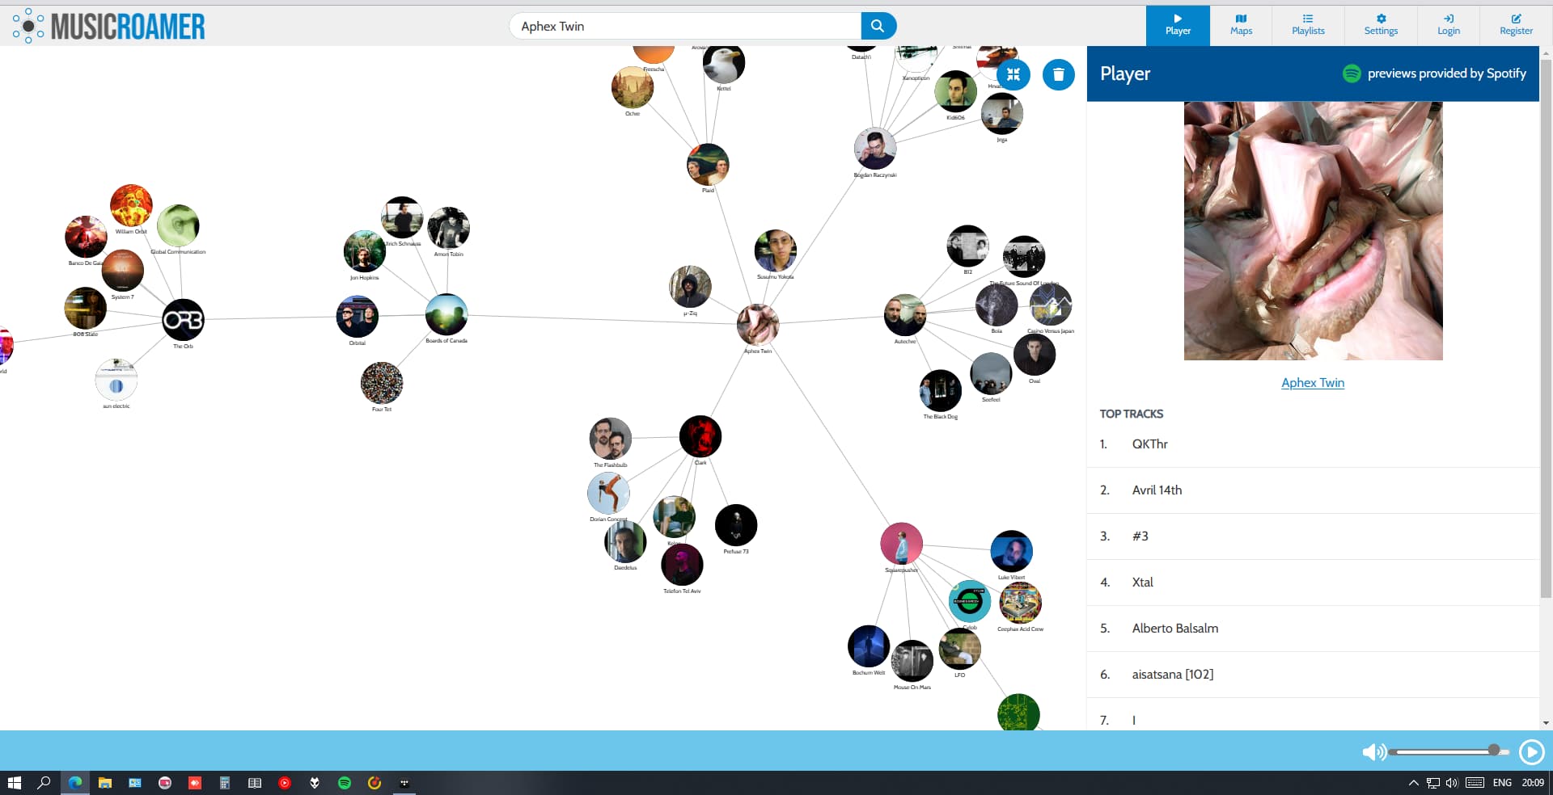Open Spotify from the taskbar

(345, 783)
